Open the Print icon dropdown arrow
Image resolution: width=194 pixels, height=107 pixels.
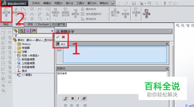point(145,3)
